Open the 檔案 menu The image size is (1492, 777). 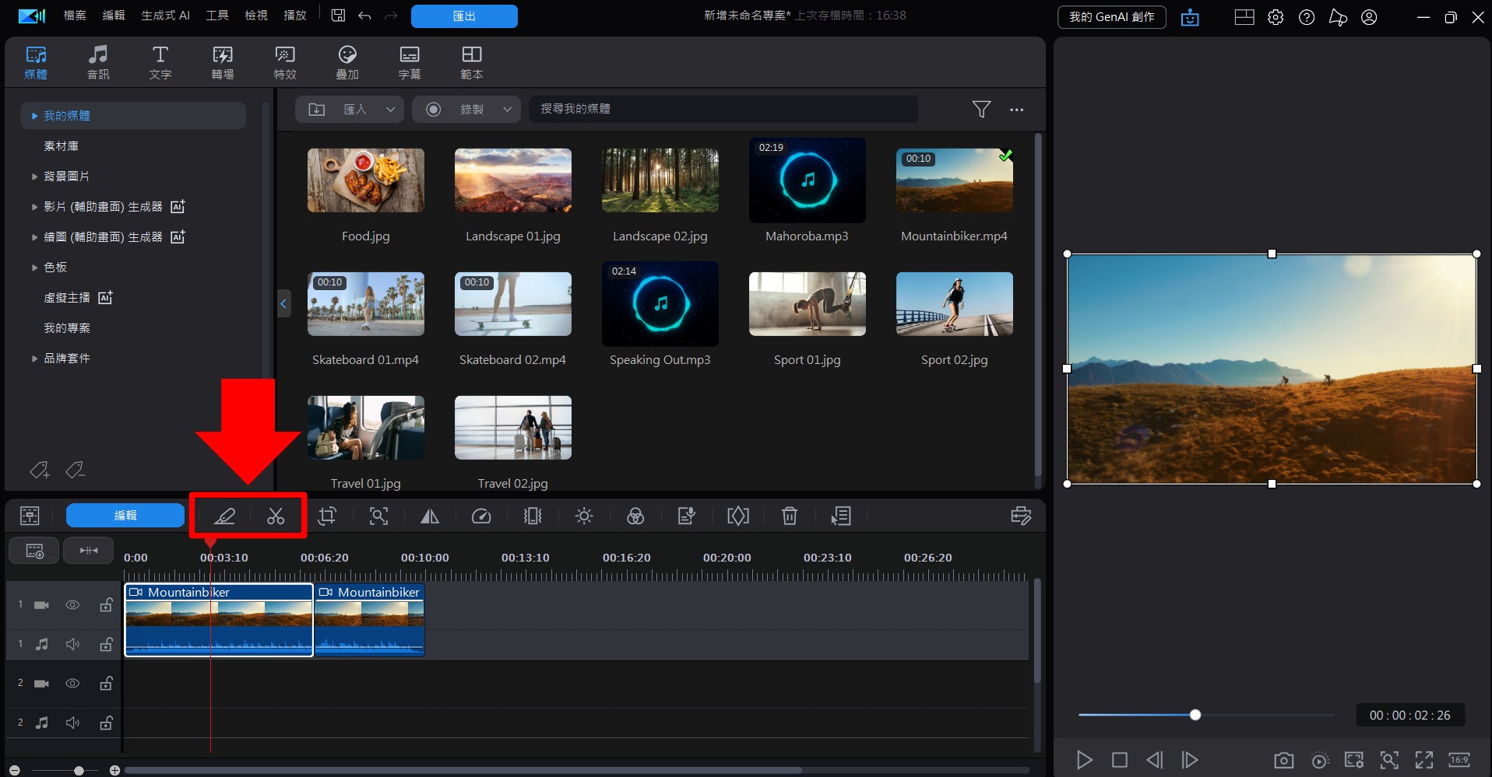(75, 16)
